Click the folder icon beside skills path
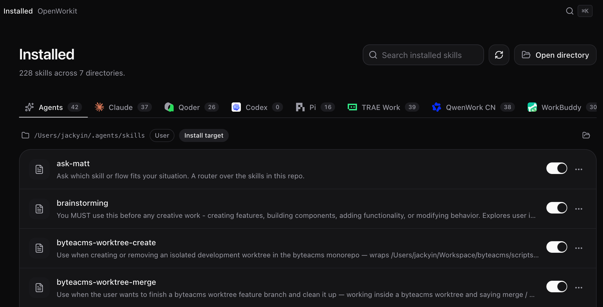This screenshot has height=307, width=603. (x=25, y=135)
